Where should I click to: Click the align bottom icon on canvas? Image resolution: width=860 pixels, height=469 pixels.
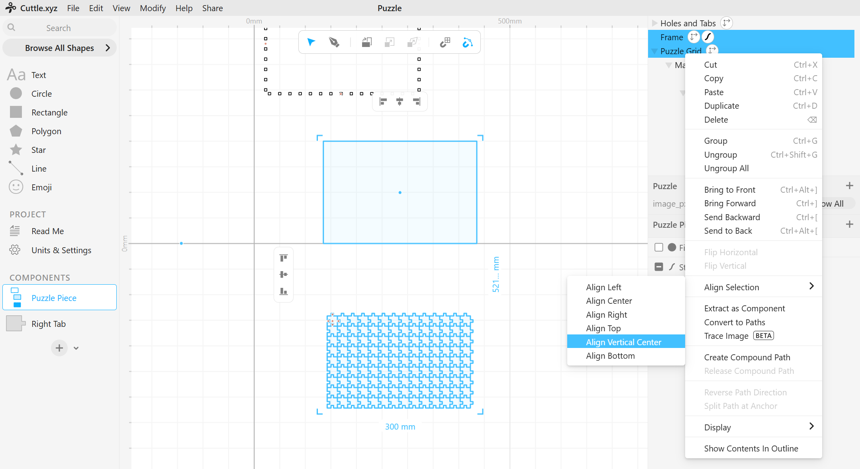(x=284, y=291)
